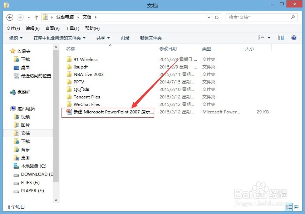Viewport: 305px width, 214px height.
Task: Open 桌面 under 这台电脑
Action: click(x=22, y=158)
